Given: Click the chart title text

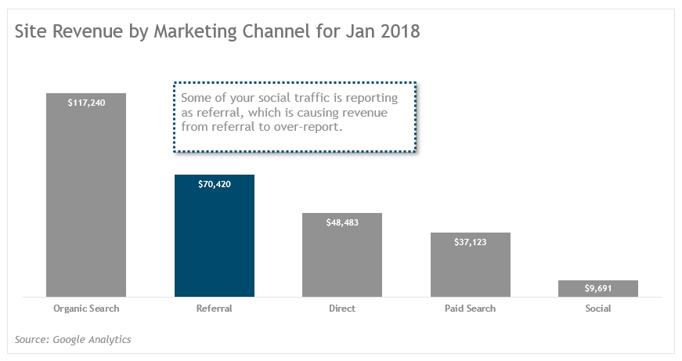Looking at the screenshot, I should point(217,32).
